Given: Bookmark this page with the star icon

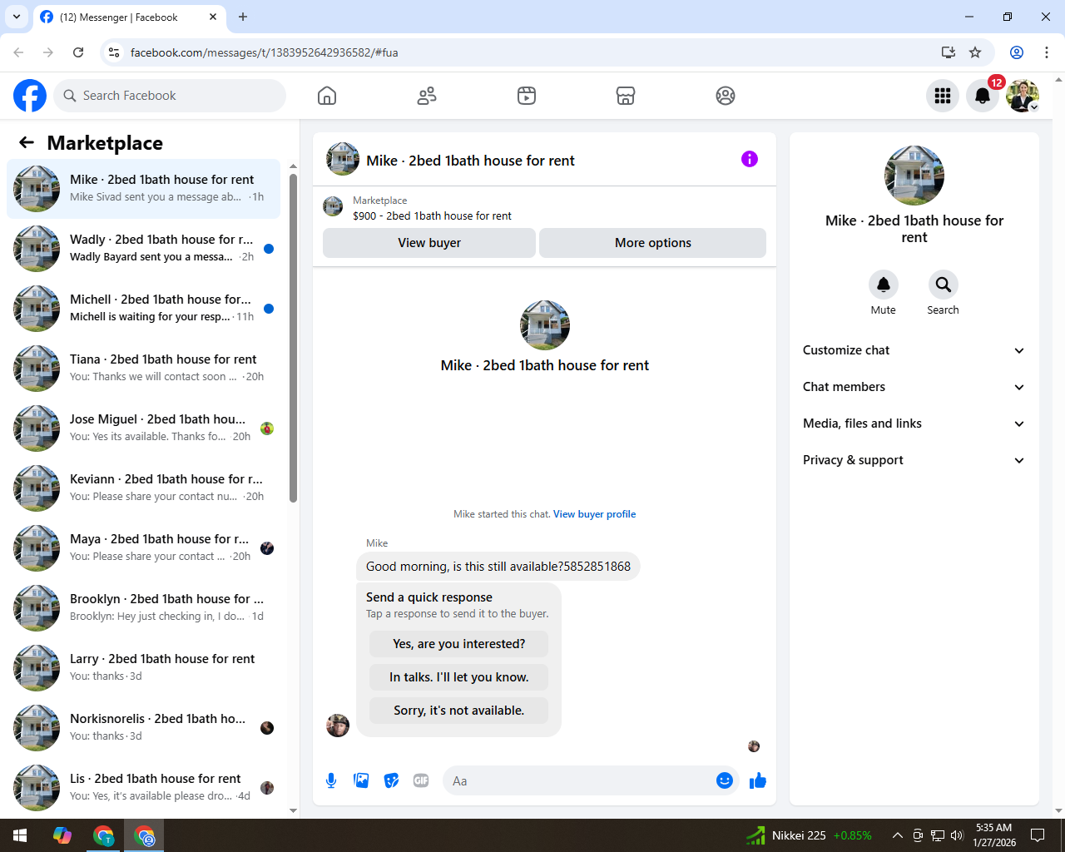Looking at the screenshot, I should pyautogui.click(x=975, y=52).
